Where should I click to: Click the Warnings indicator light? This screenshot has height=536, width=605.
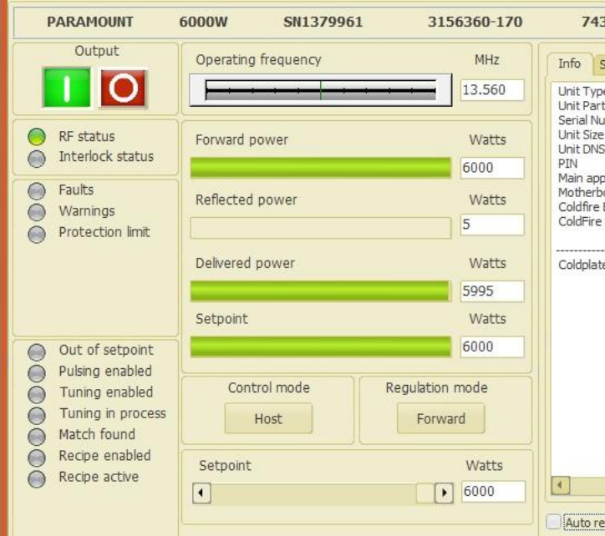click(x=37, y=212)
